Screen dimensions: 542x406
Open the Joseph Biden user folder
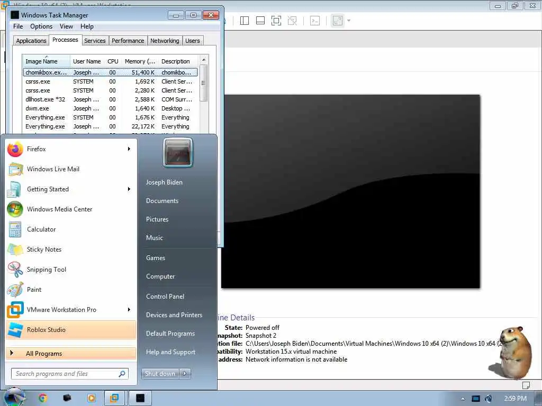coord(164,182)
